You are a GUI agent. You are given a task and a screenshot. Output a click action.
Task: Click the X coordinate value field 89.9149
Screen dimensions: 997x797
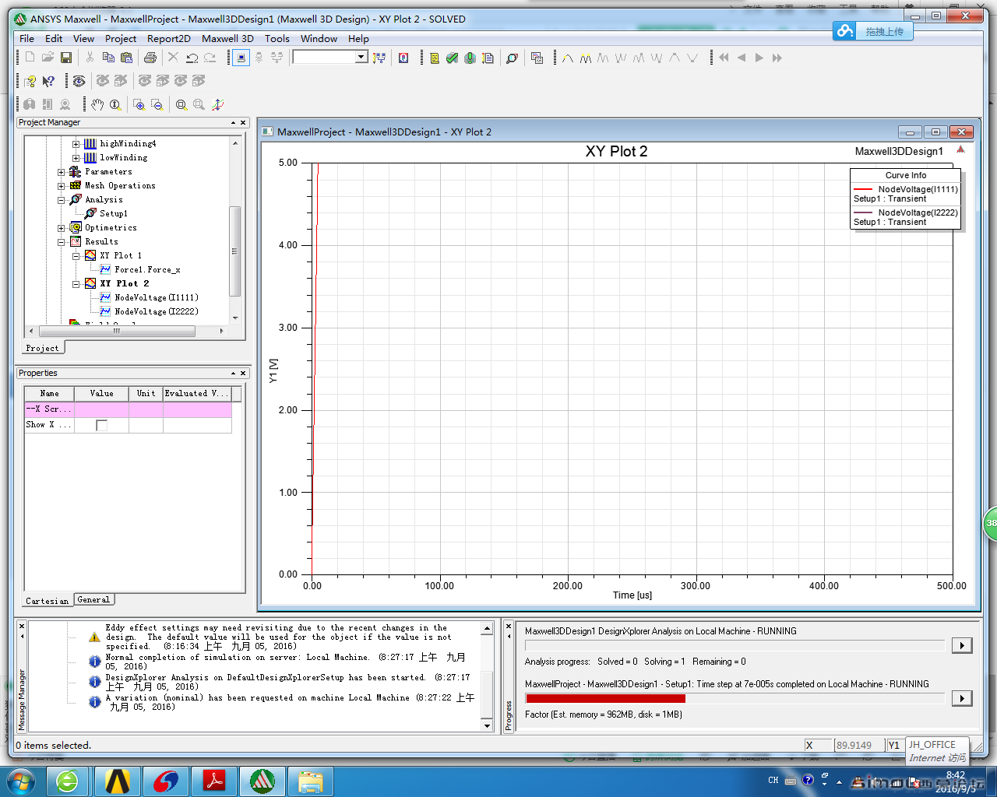[x=858, y=745]
